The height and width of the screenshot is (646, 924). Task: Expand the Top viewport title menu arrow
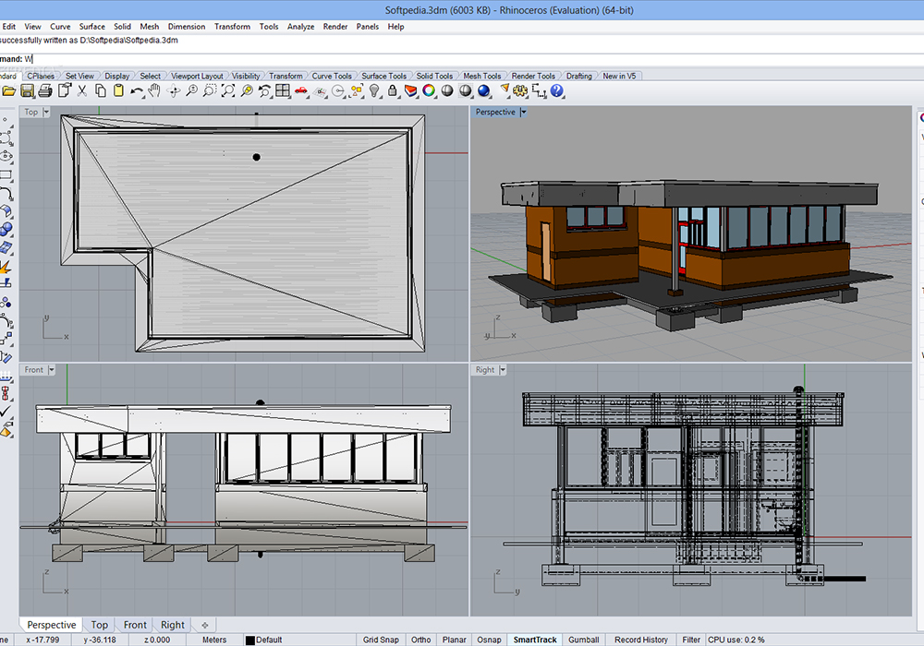coord(48,112)
